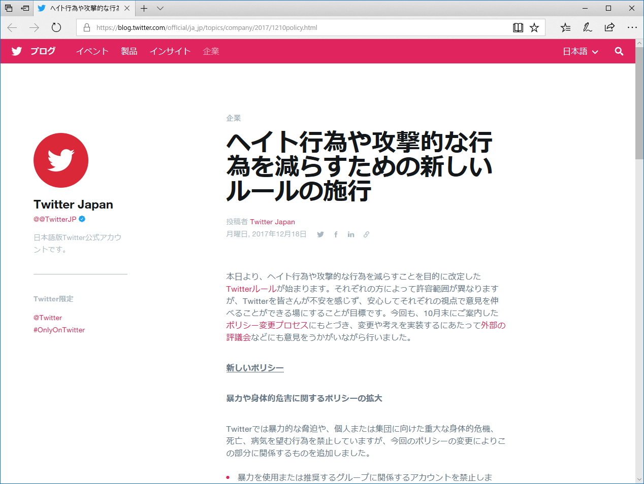644x484 pixels.
Task: Open search with the magnifier icon
Action: click(x=619, y=51)
